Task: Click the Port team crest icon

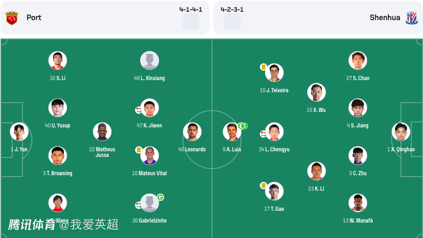Action: pos(12,18)
